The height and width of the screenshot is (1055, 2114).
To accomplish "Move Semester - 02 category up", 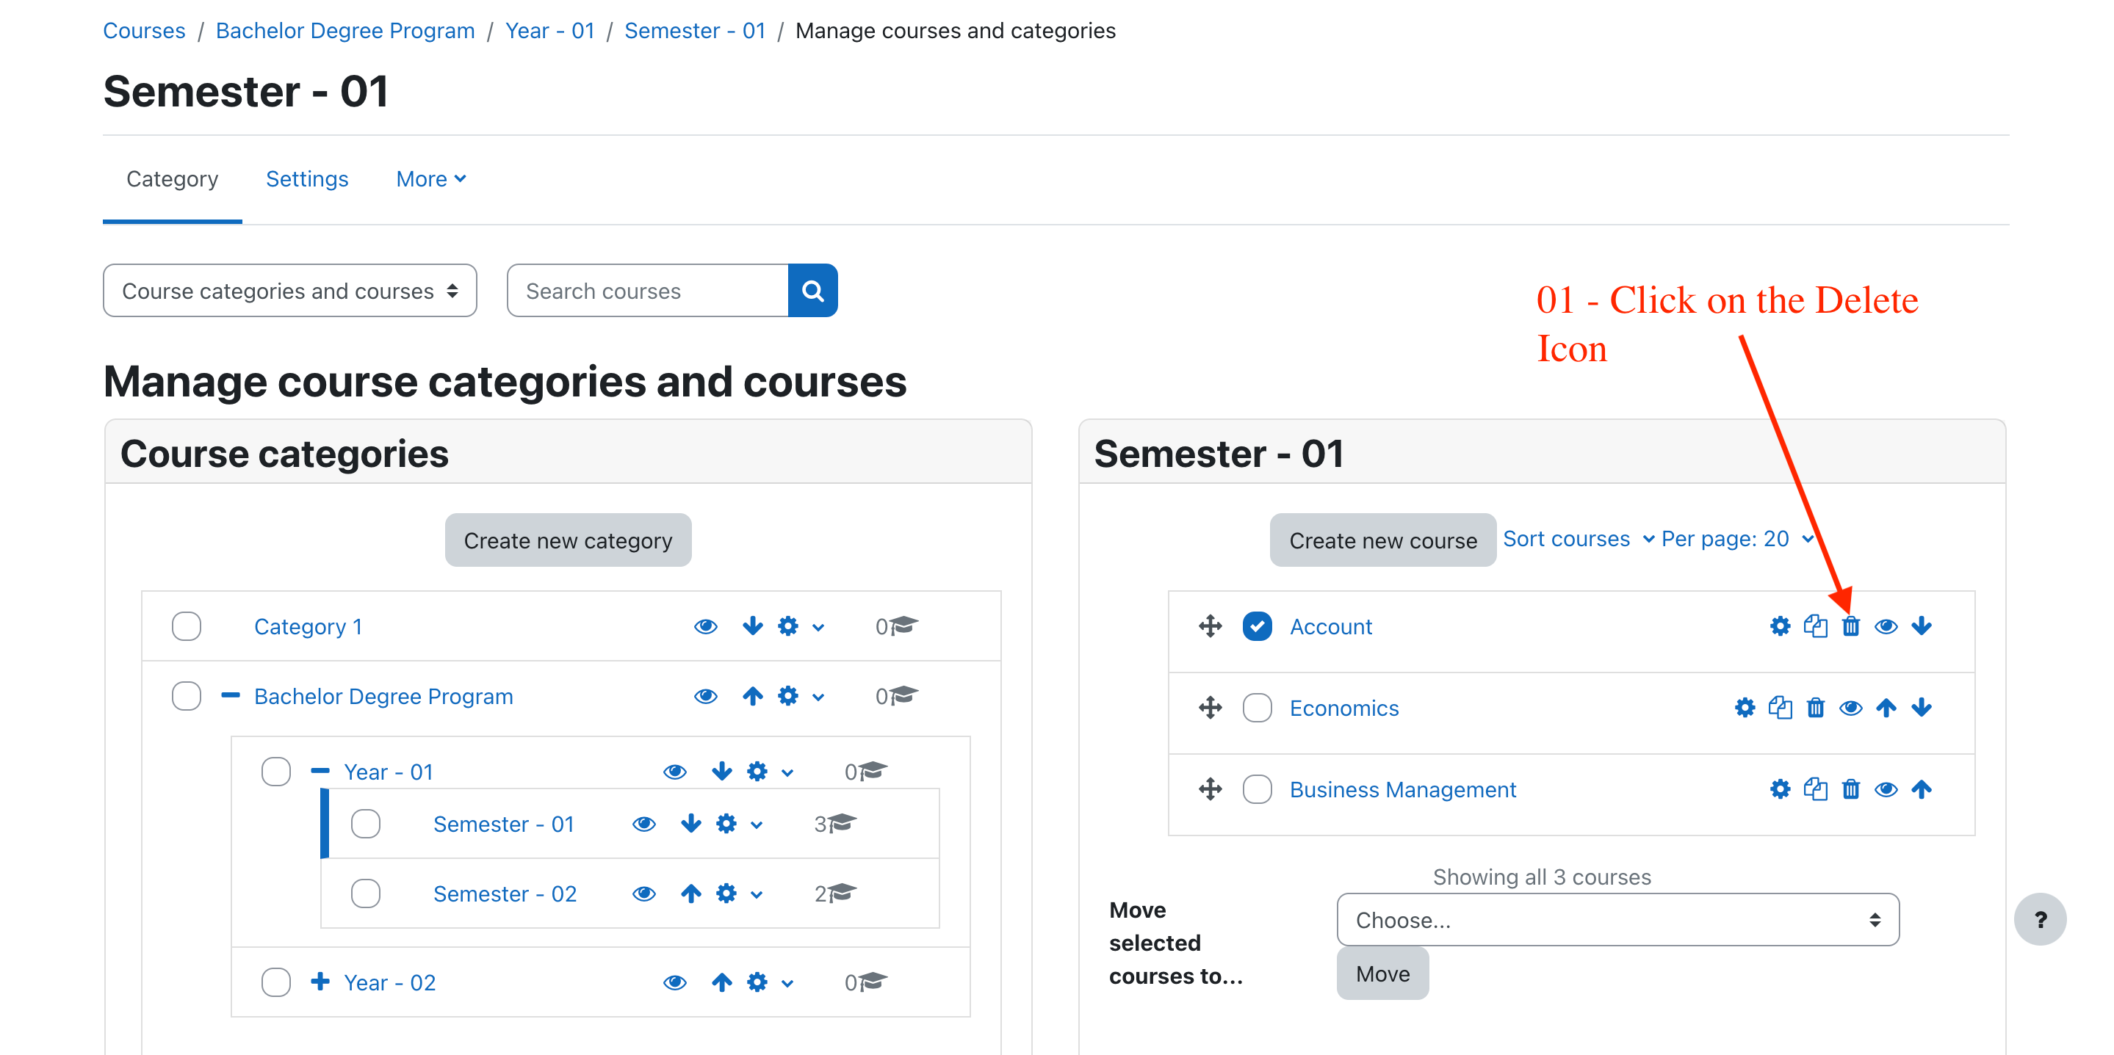I will (x=691, y=893).
